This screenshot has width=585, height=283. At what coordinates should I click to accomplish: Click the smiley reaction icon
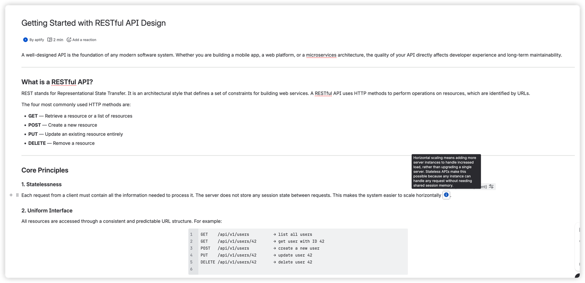[x=69, y=40]
